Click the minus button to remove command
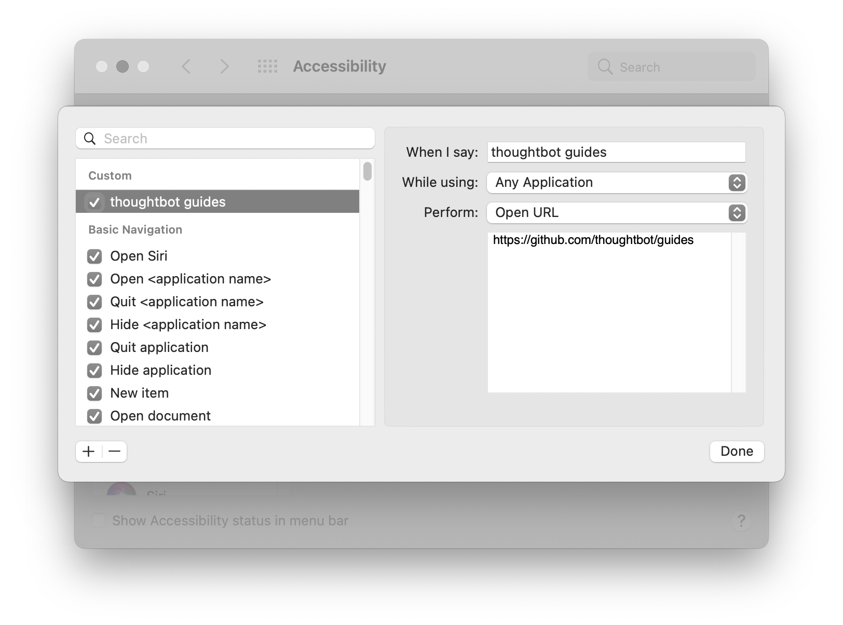This screenshot has height=625, width=843. (115, 452)
